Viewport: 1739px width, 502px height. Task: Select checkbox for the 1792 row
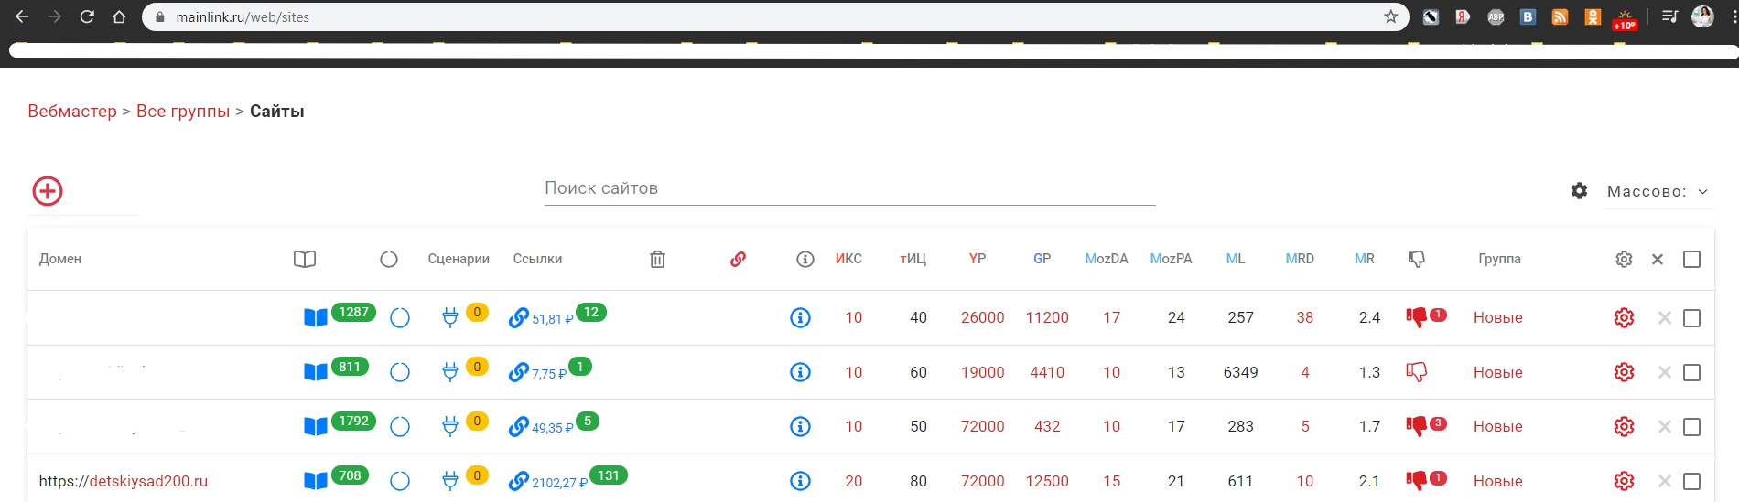[x=1691, y=427]
